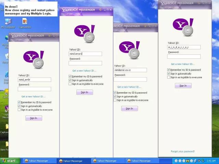This screenshot has width=219, height=164.
Task: Check invisible to everyone in mind.error1 window
Action: pyautogui.click(x=70, y=84)
